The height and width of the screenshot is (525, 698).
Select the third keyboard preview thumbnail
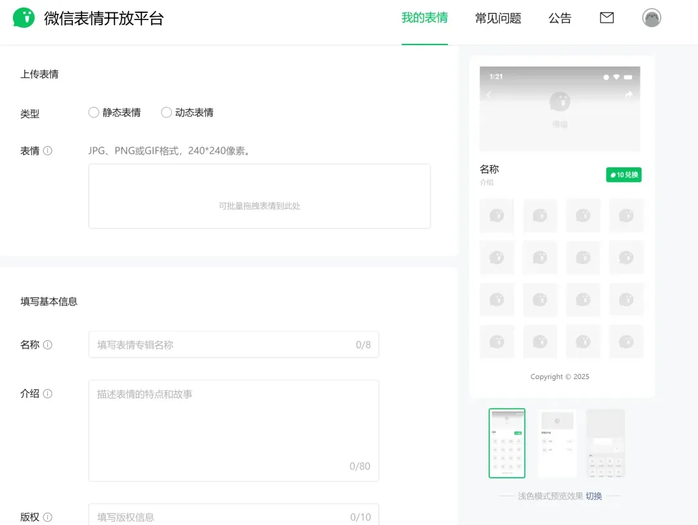[605, 443]
